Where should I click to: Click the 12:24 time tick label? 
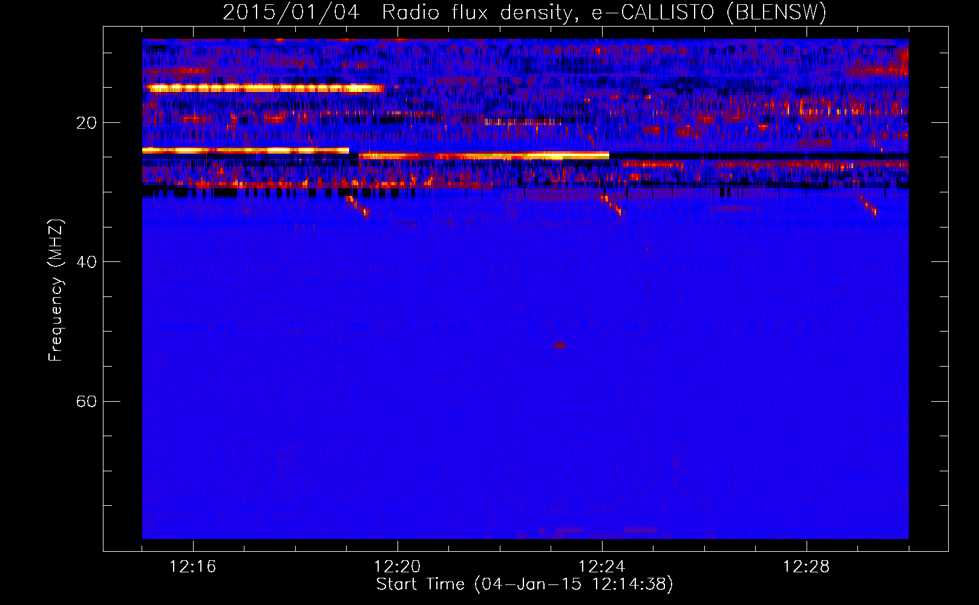coord(602,567)
